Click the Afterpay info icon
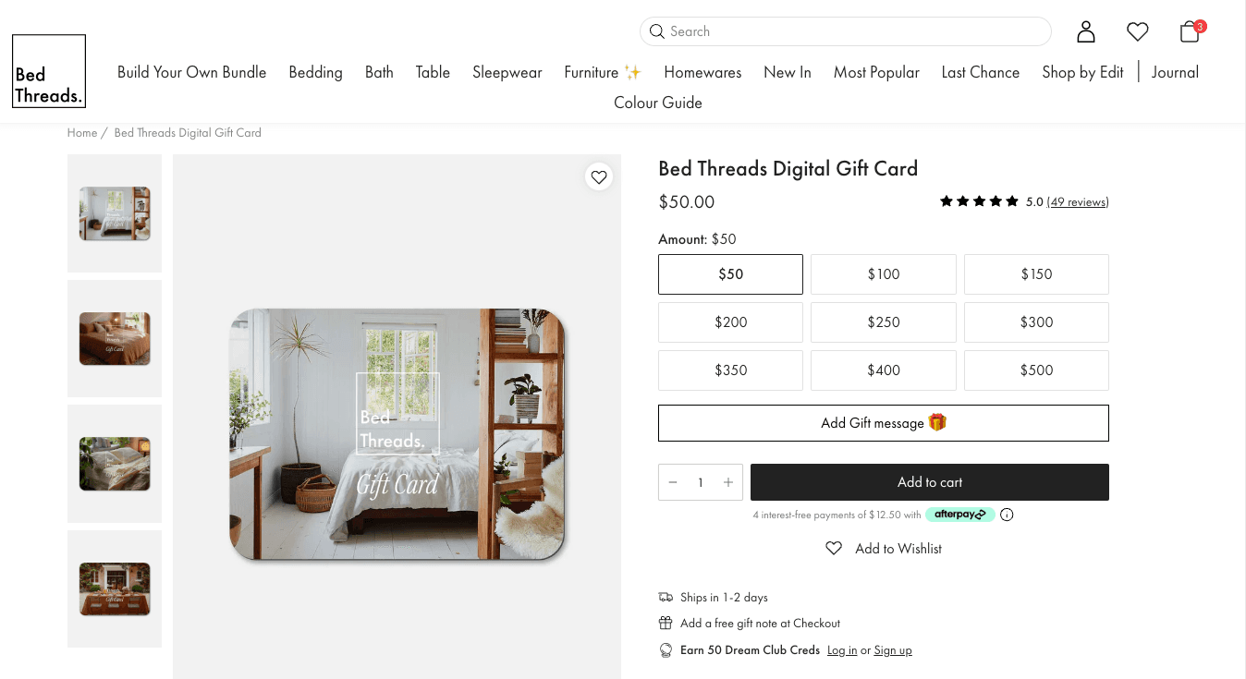 pos(1007,515)
